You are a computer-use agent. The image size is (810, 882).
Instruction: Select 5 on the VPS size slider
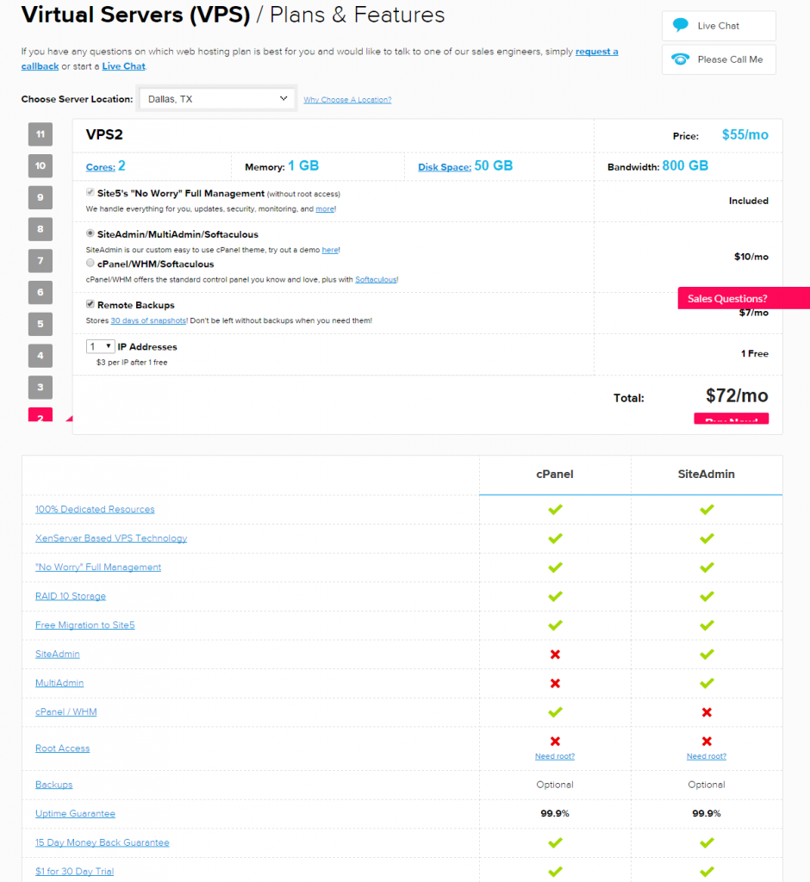(x=40, y=324)
